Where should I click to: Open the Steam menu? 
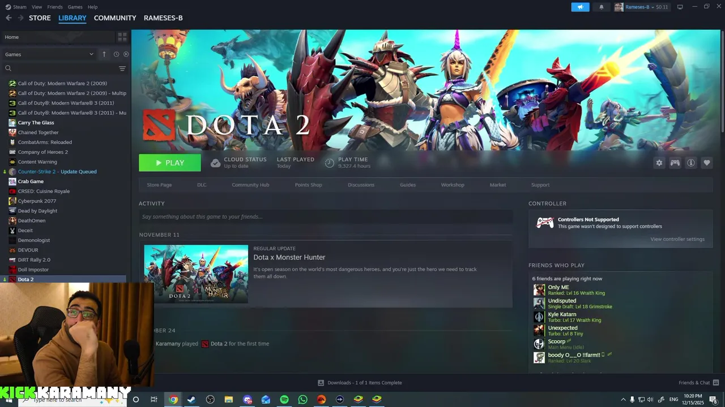click(x=16, y=7)
